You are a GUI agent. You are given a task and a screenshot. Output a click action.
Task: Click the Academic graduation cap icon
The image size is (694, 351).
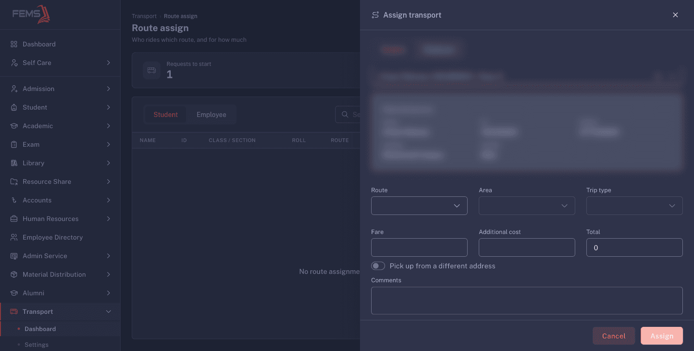(x=14, y=126)
